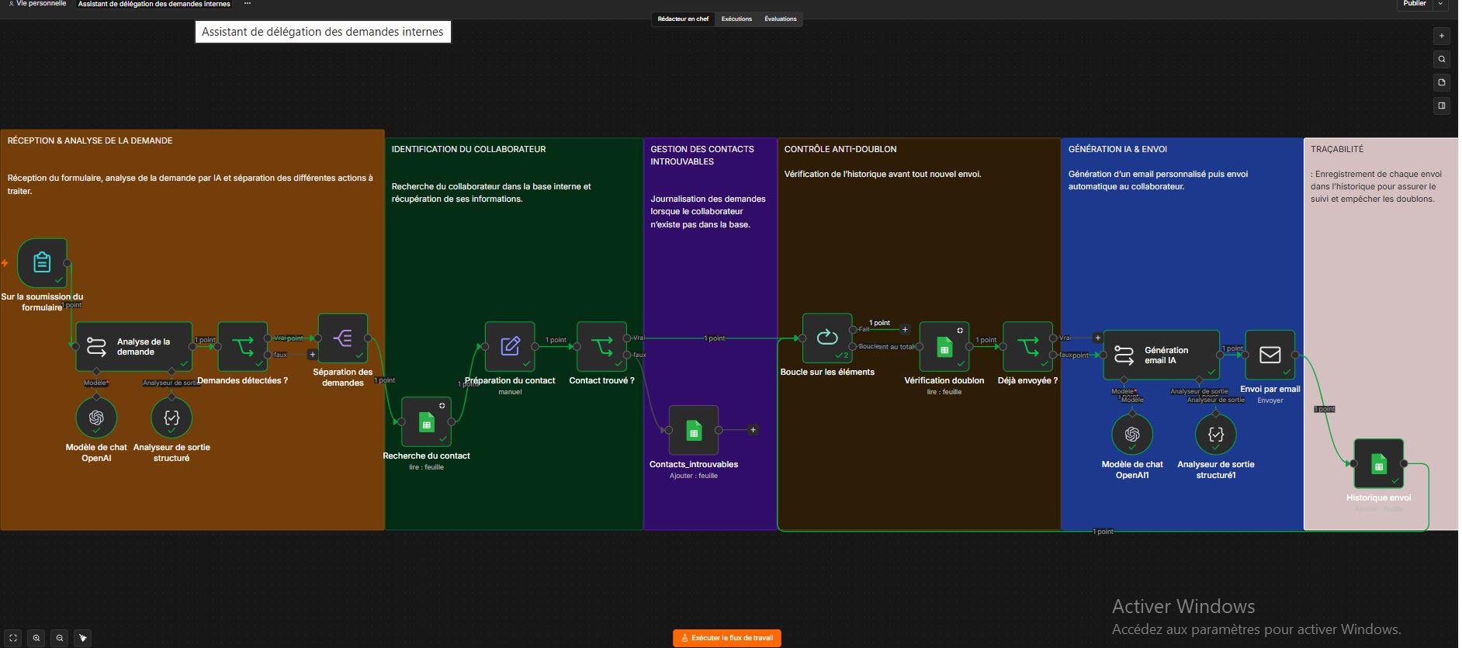Switch to the Exécutions tab
This screenshot has height=648, width=1462.
coord(736,19)
